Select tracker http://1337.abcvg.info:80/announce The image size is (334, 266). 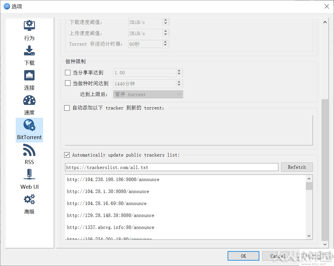(x=111, y=227)
